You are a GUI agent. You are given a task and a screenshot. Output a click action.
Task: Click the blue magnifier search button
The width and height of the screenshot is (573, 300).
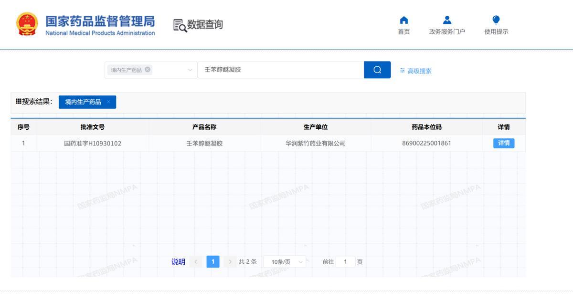[377, 70]
